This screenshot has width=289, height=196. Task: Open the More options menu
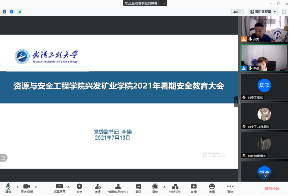click(x=230, y=188)
